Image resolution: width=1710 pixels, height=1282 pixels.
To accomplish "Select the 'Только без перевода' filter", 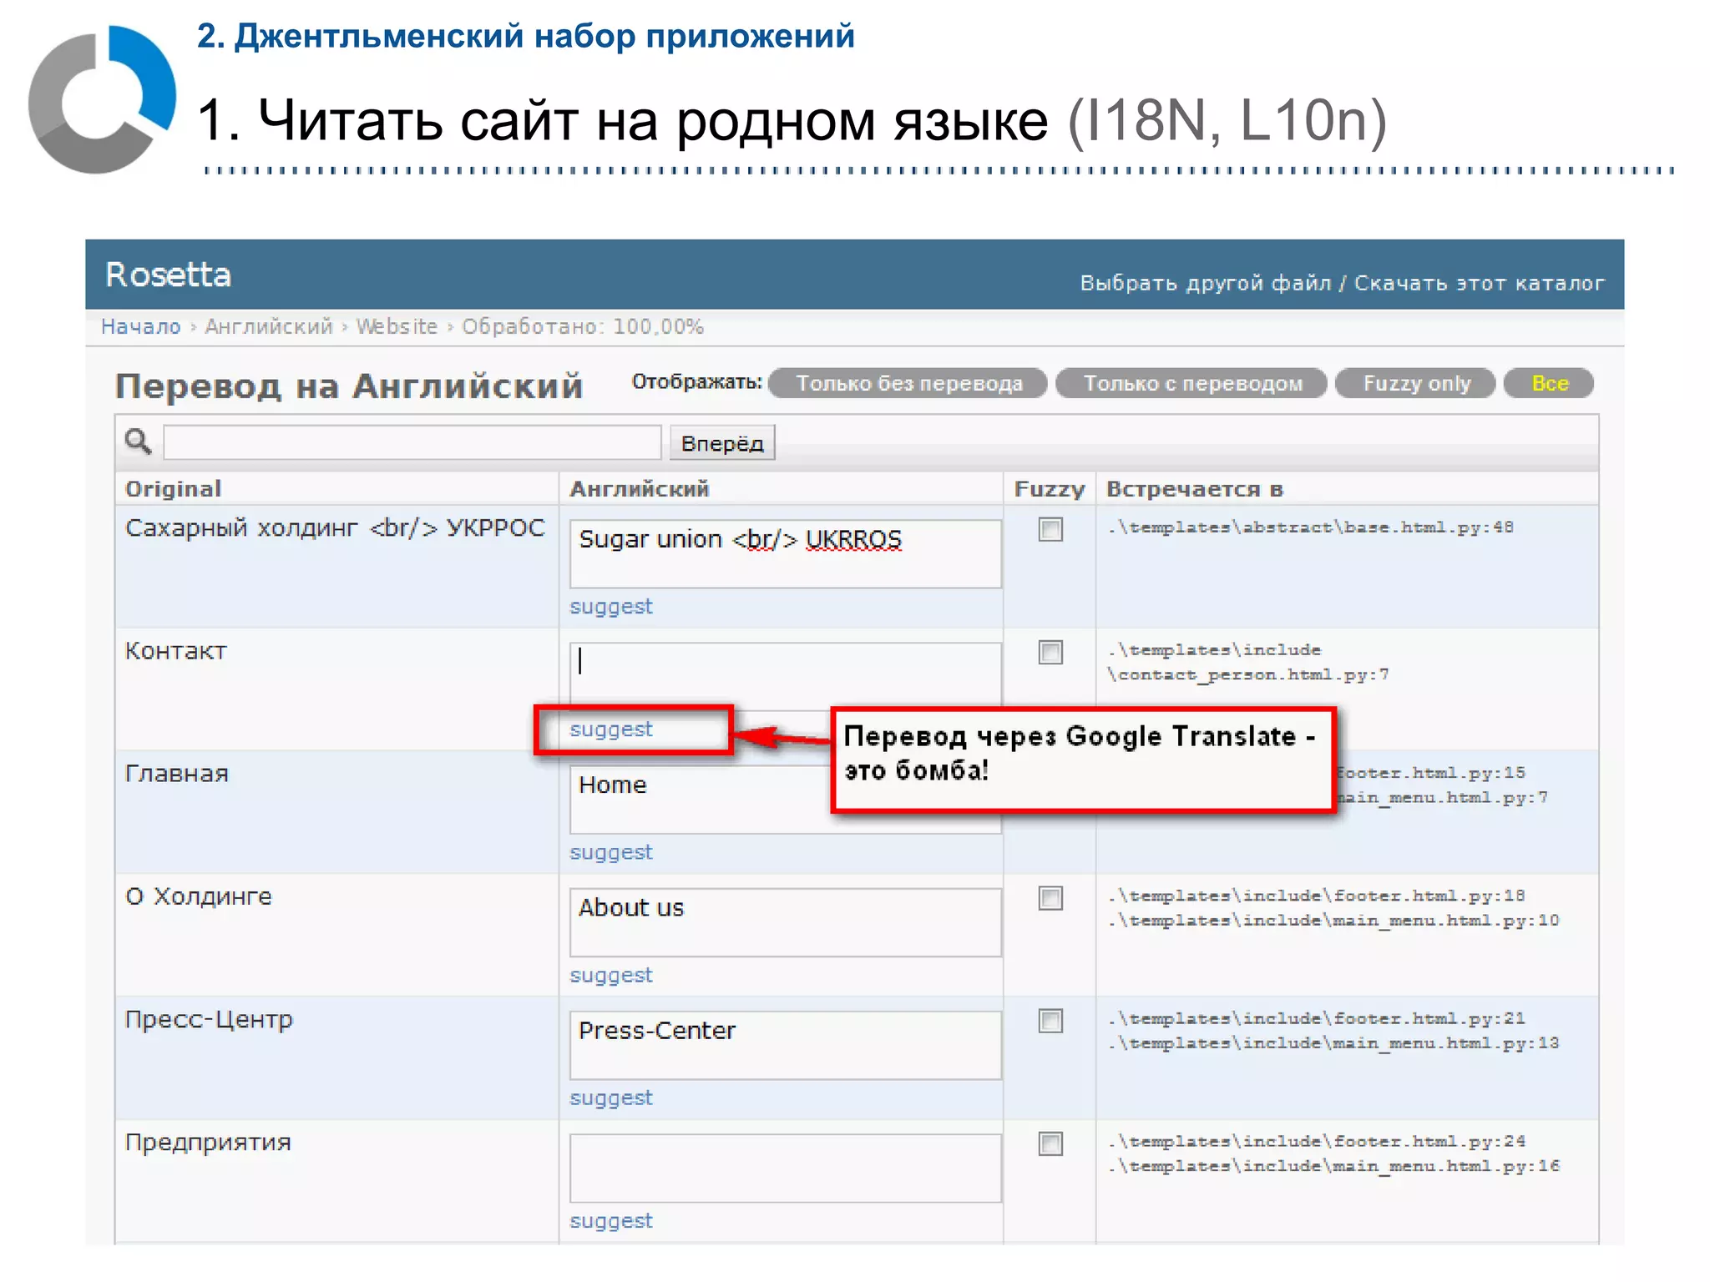I will click(x=908, y=383).
